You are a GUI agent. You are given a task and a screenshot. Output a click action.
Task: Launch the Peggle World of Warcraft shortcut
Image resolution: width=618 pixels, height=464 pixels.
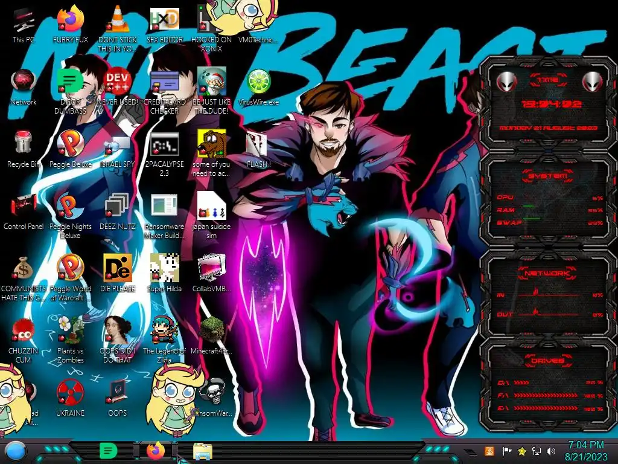pyautogui.click(x=70, y=268)
